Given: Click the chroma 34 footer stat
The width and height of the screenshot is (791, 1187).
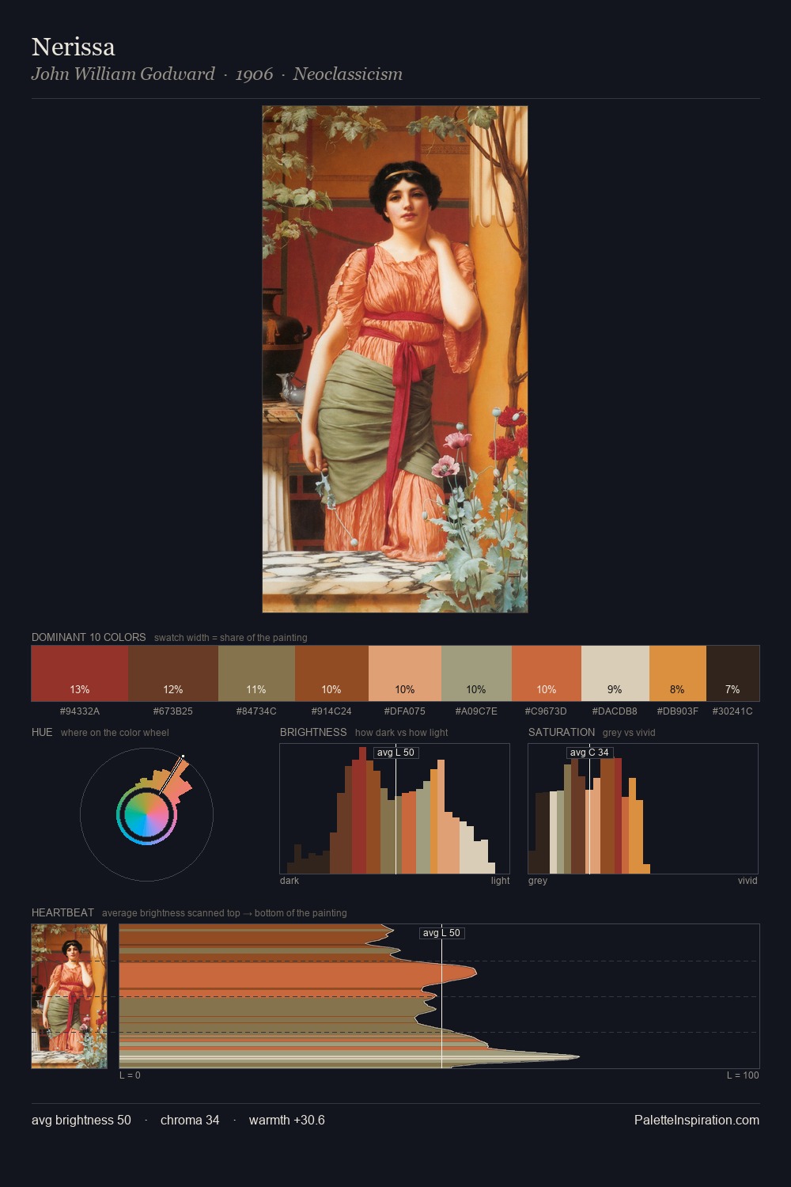Looking at the screenshot, I should click(x=190, y=1120).
